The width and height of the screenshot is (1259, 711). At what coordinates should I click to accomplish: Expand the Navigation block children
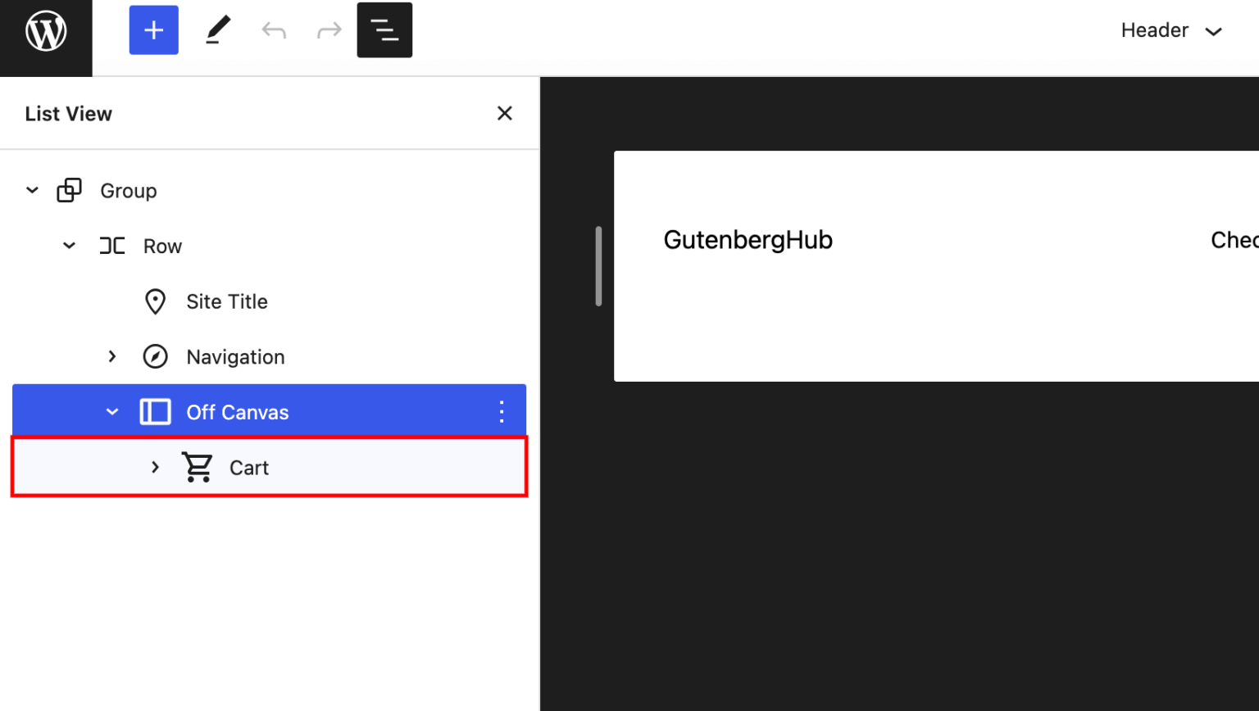(x=112, y=356)
